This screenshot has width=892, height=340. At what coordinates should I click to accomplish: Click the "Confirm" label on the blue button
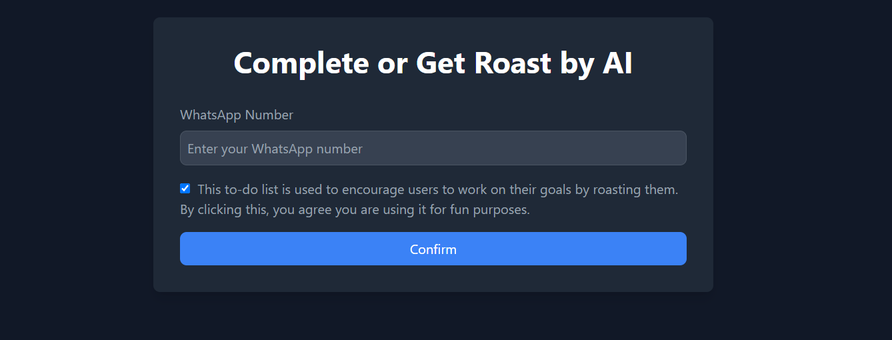pyautogui.click(x=433, y=249)
